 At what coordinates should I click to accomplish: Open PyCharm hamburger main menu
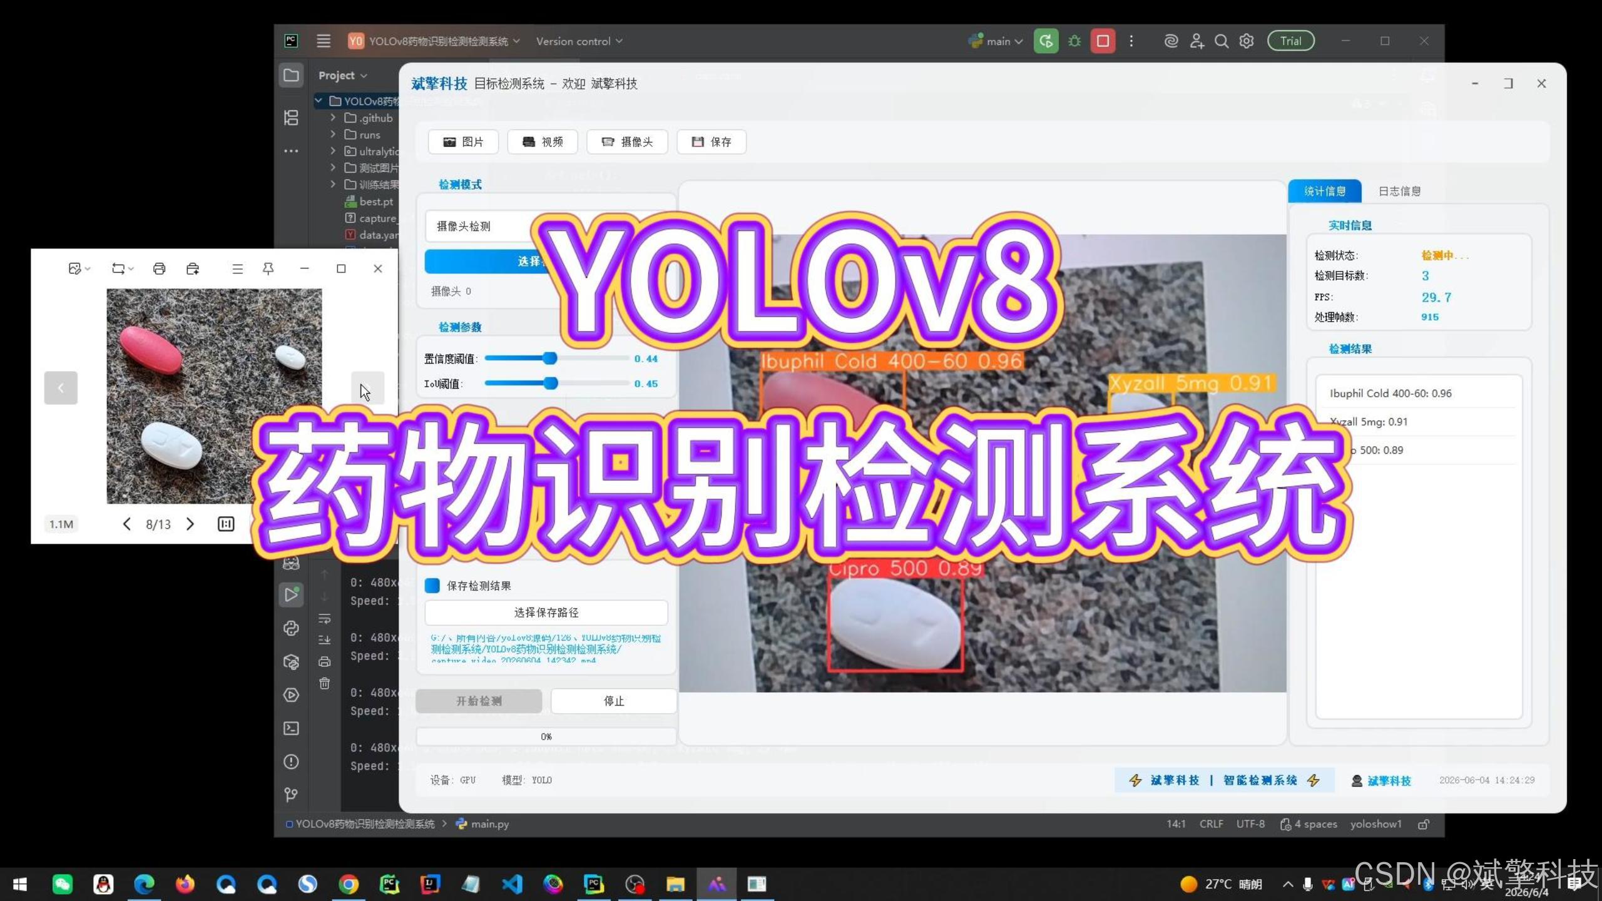pyautogui.click(x=324, y=41)
